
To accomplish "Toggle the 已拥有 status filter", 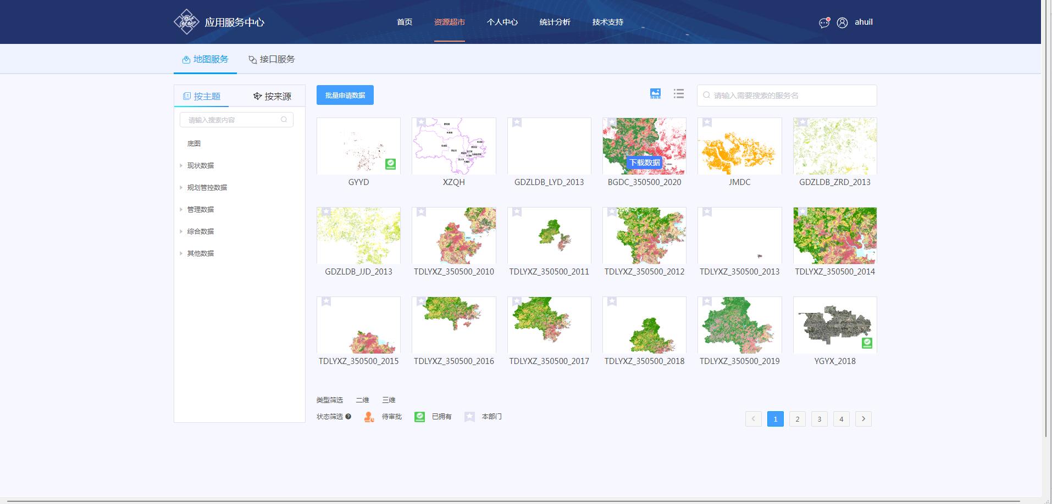I will click(419, 417).
